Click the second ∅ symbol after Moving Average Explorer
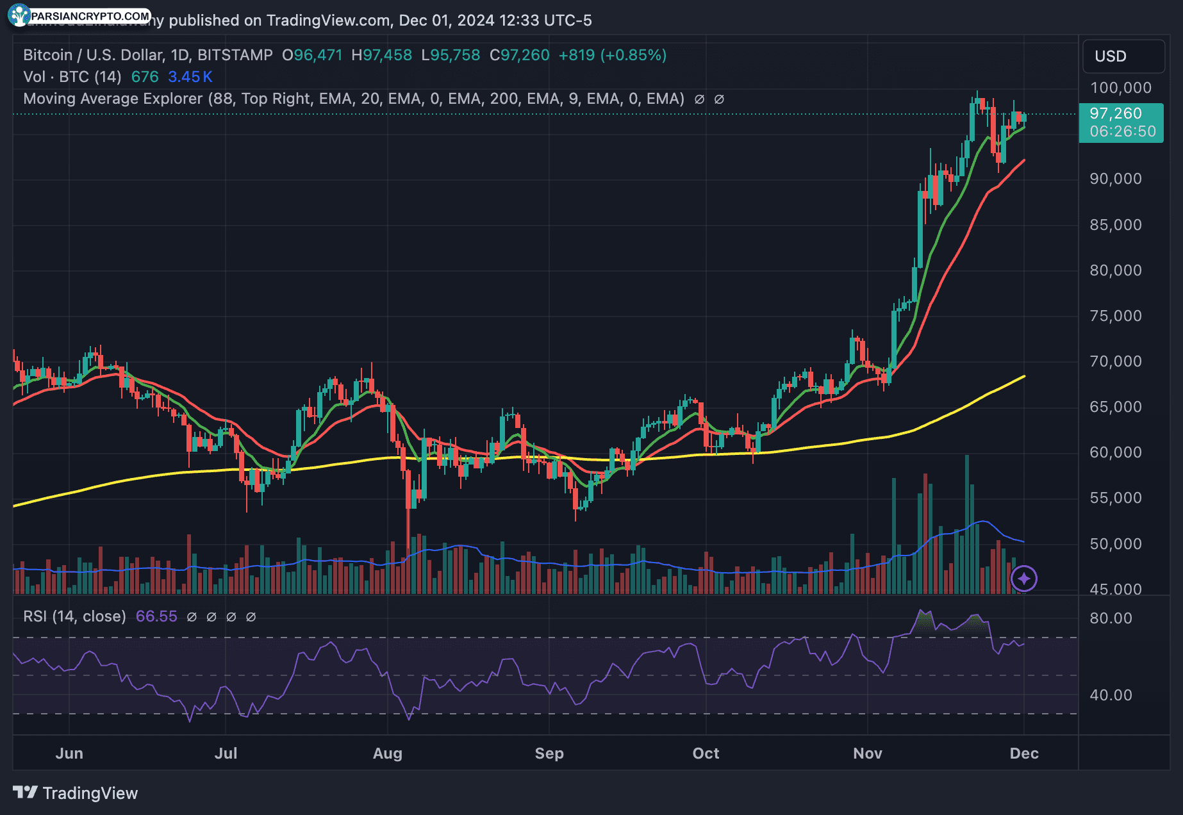Screen dimensions: 1183x815 (719, 99)
